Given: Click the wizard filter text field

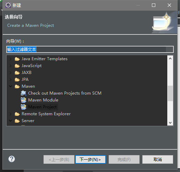Looking at the screenshot, I should pos(90,50).
